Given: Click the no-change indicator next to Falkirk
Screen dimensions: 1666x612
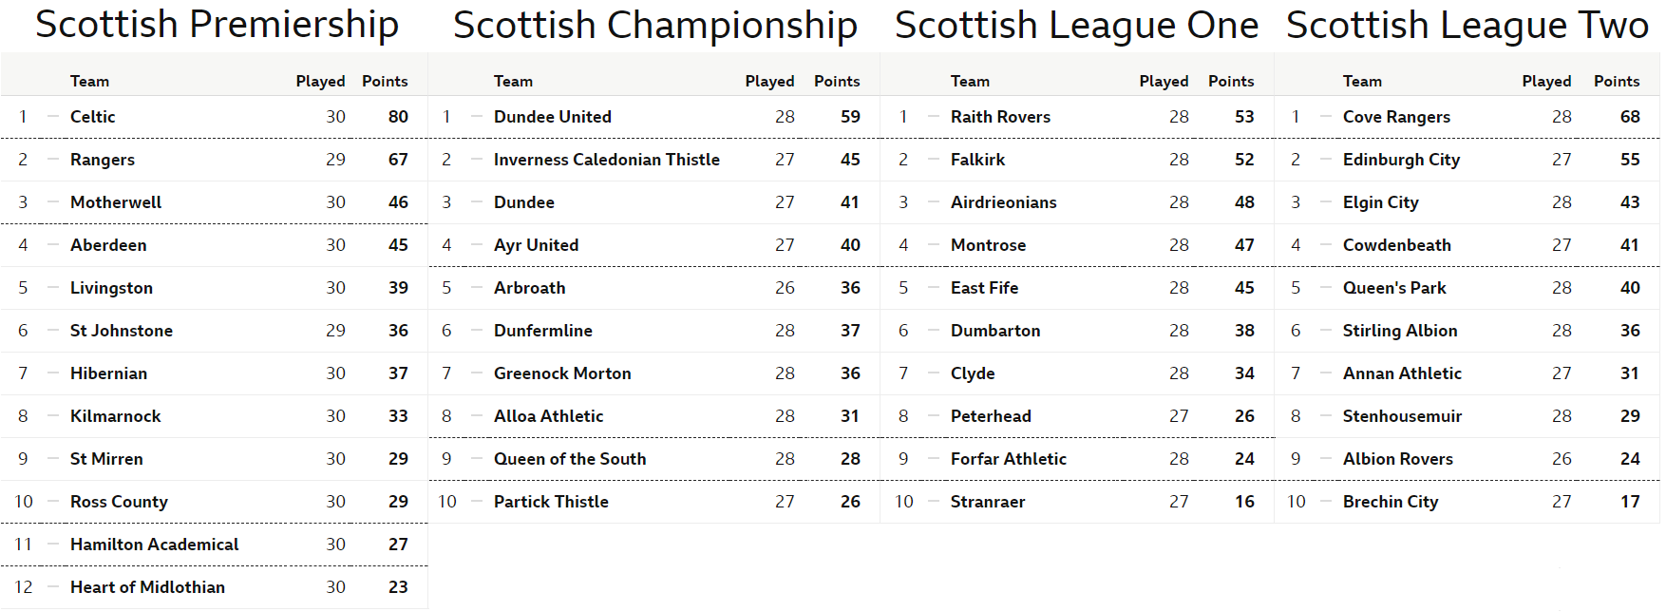Looking at the screenshot, I should coord(934,159).
